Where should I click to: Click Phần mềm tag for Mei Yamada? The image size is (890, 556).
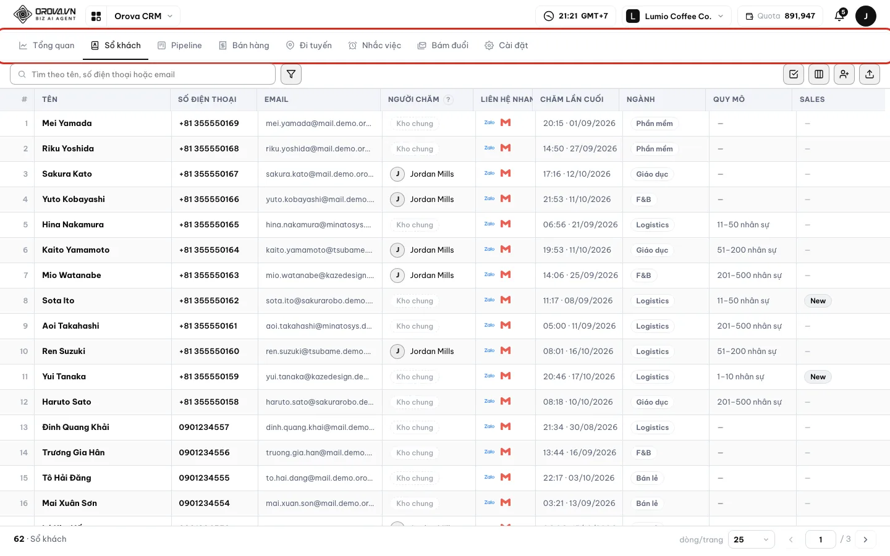tap(655, 124)
